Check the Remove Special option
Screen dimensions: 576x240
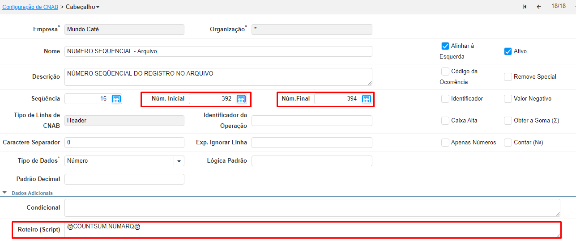(x=508, y=77)
